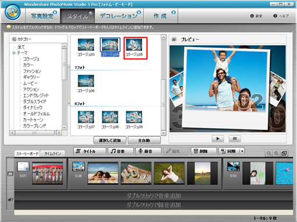The image size is (297, 222).
Task: Select ムービー category
Action: tap(30, 83)
